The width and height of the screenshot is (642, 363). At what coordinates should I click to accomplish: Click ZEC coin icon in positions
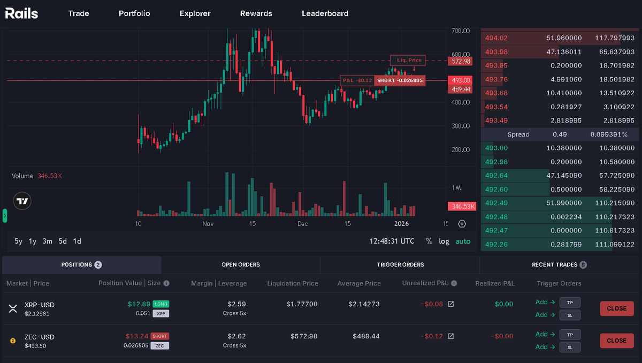(x=13, y=341)
